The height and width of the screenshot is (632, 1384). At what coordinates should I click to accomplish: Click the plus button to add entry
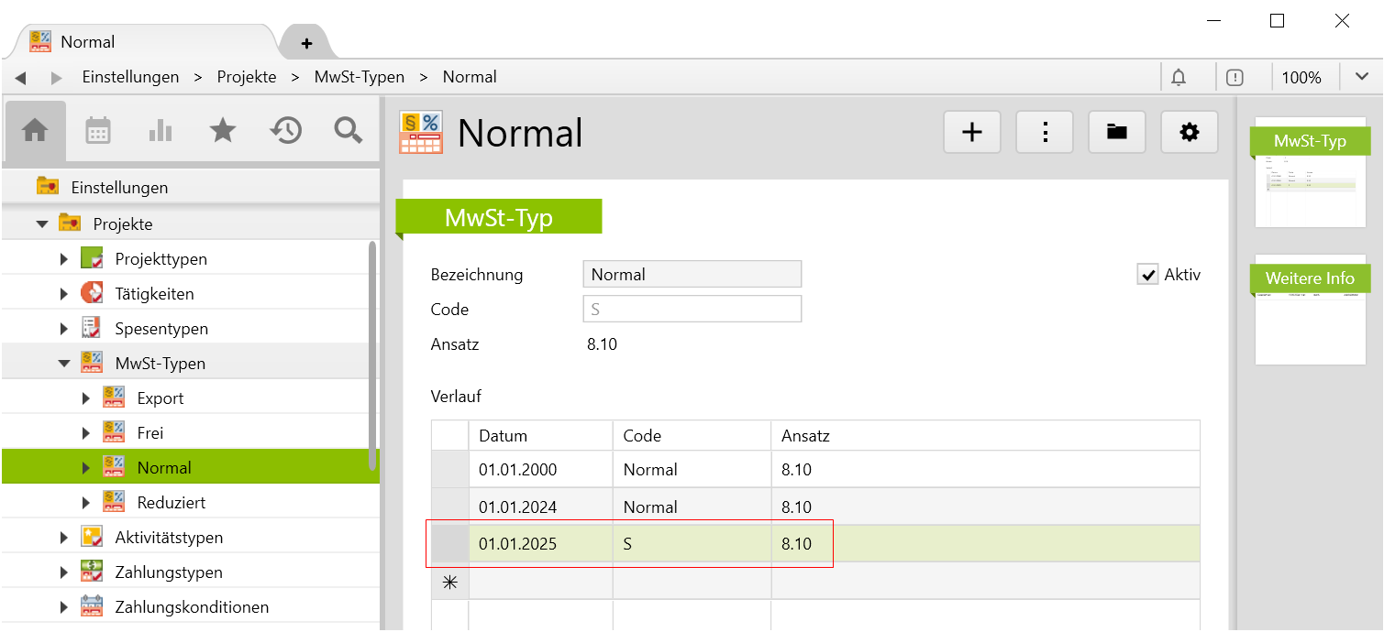(971, 133)
